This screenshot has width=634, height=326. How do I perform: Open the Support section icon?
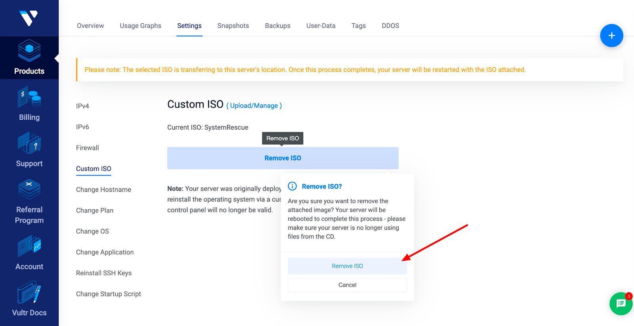point(29,143)
